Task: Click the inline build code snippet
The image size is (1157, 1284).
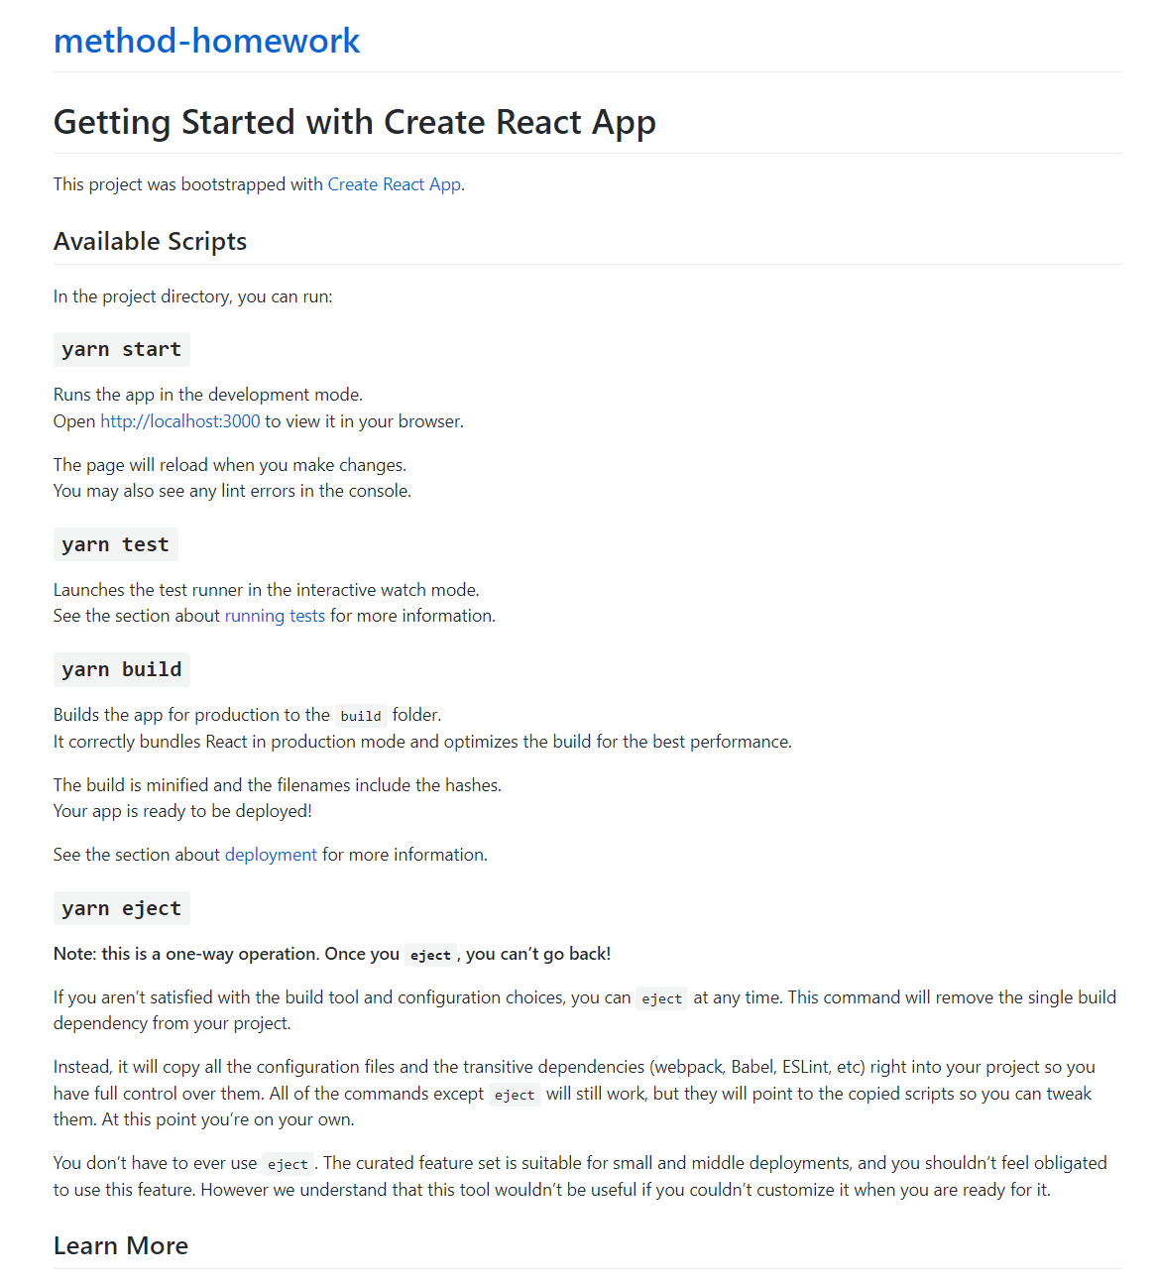Action: point(361,716)
